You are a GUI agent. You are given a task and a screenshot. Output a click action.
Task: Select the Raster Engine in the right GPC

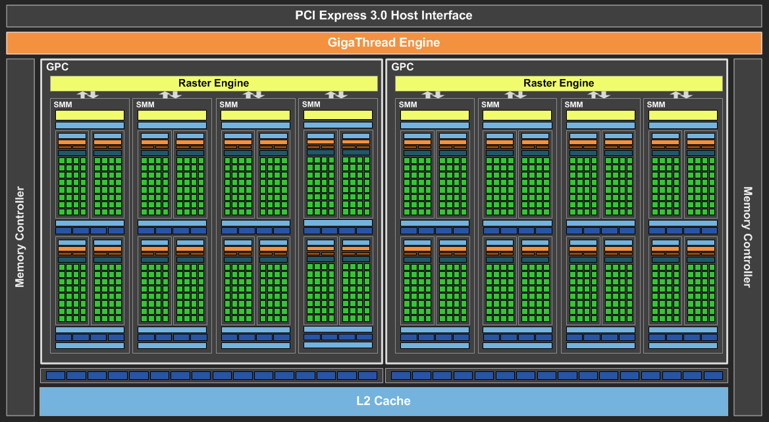pos(558,83)
